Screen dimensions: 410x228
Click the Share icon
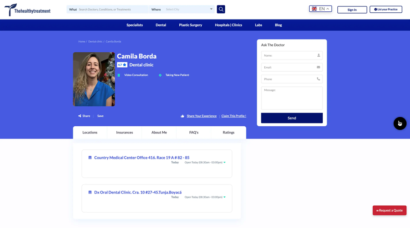coord(80,116)
